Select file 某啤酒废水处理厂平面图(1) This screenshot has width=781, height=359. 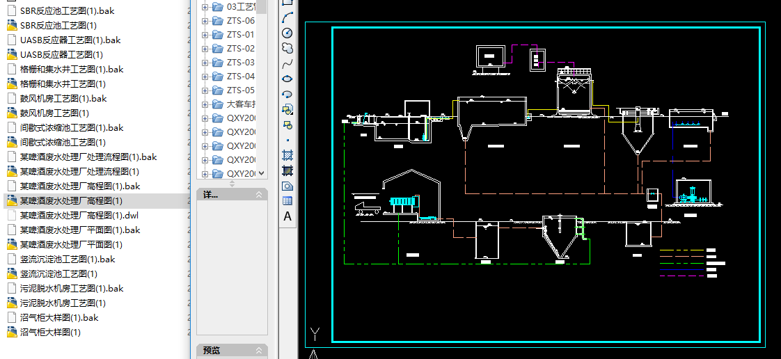point(71,244)
